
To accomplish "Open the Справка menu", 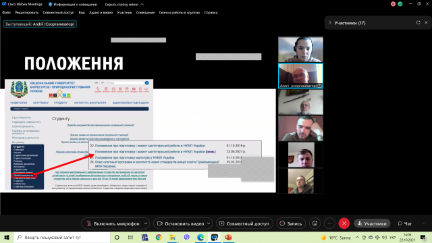I will [x=211, y=13].
